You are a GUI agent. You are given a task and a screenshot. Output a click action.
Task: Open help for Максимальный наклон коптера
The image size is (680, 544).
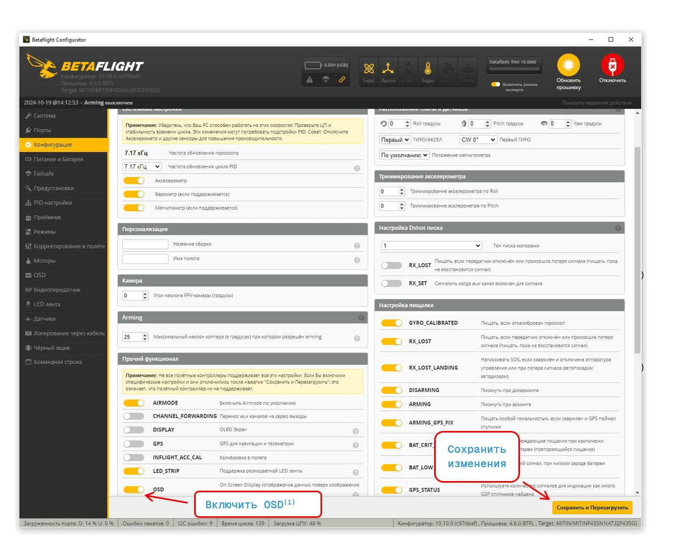[357, 338]
